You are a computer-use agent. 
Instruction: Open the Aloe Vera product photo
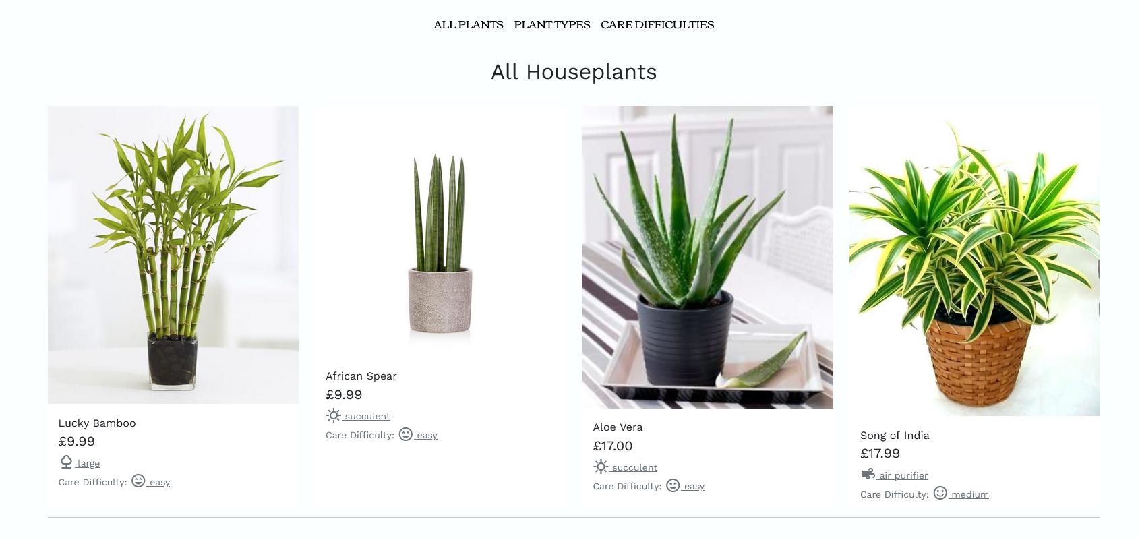point(707,257)
